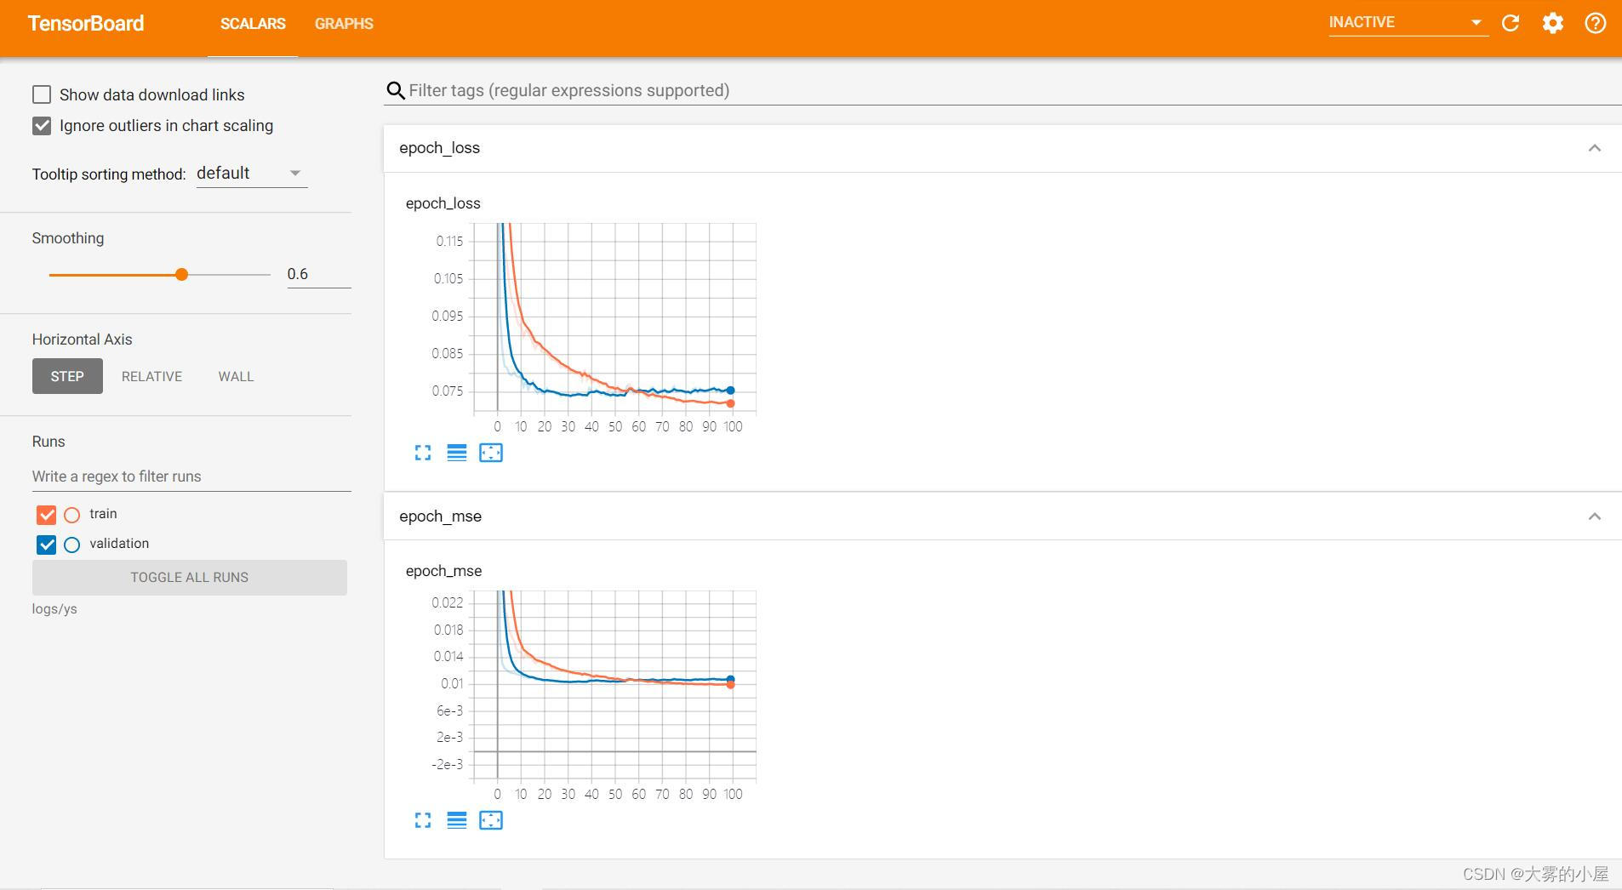This screenshot has height=890, width=1622.
Task: Enable Show data download links checkbox
Action: pyautogui.click(x=42, y=94)
